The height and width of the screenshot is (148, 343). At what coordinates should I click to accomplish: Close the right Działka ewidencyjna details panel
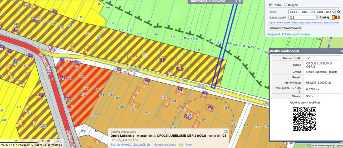pyautogui.click(x=341, y=51)
